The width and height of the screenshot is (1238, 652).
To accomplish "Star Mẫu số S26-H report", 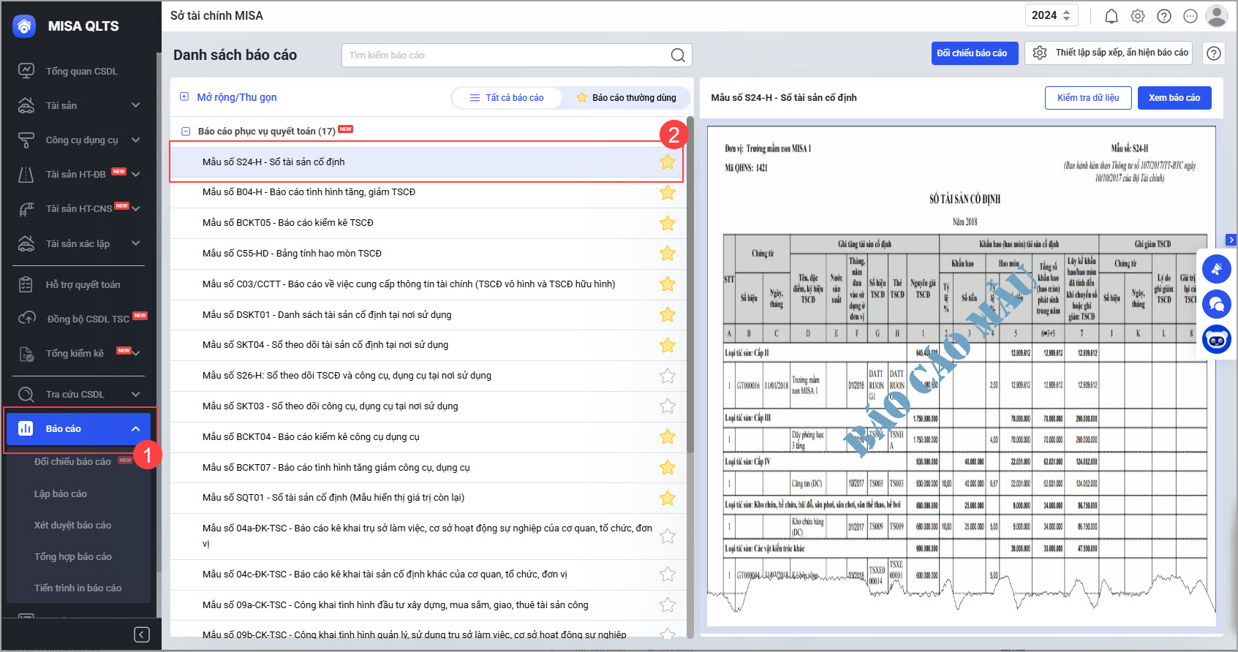I will click(x=668, y=376).
